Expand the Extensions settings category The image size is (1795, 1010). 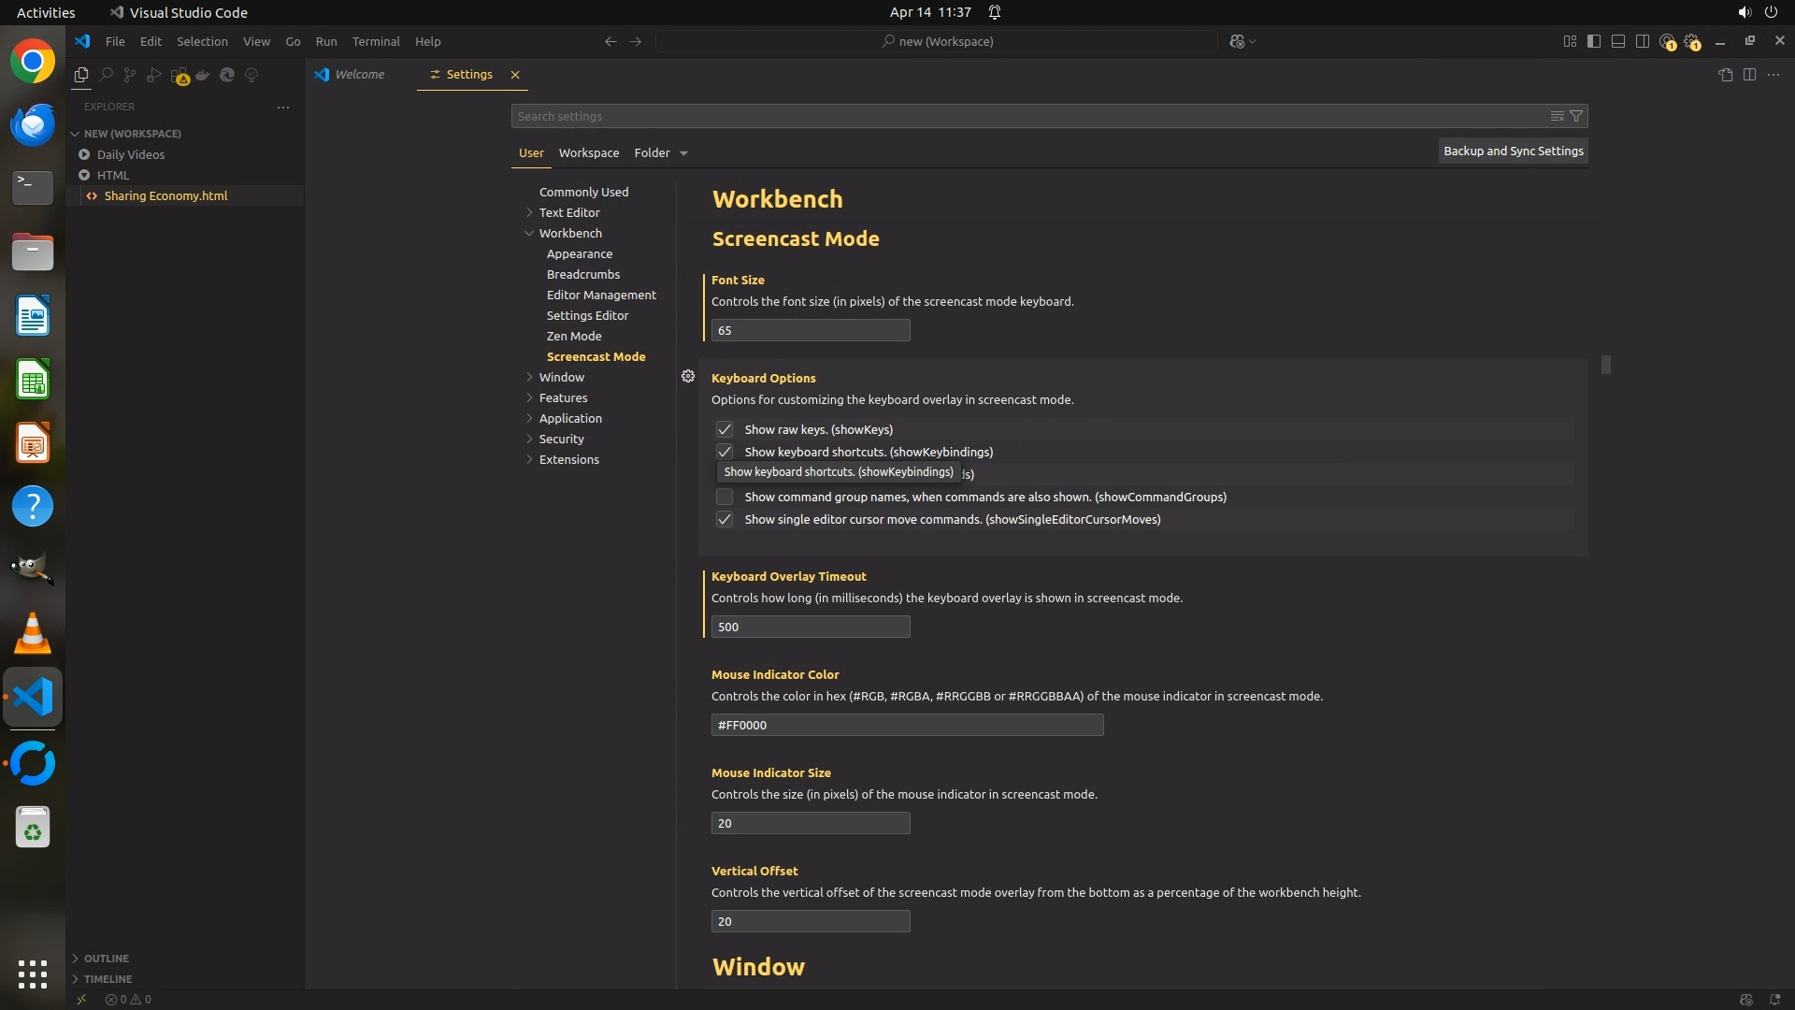[x=568, y=459]
